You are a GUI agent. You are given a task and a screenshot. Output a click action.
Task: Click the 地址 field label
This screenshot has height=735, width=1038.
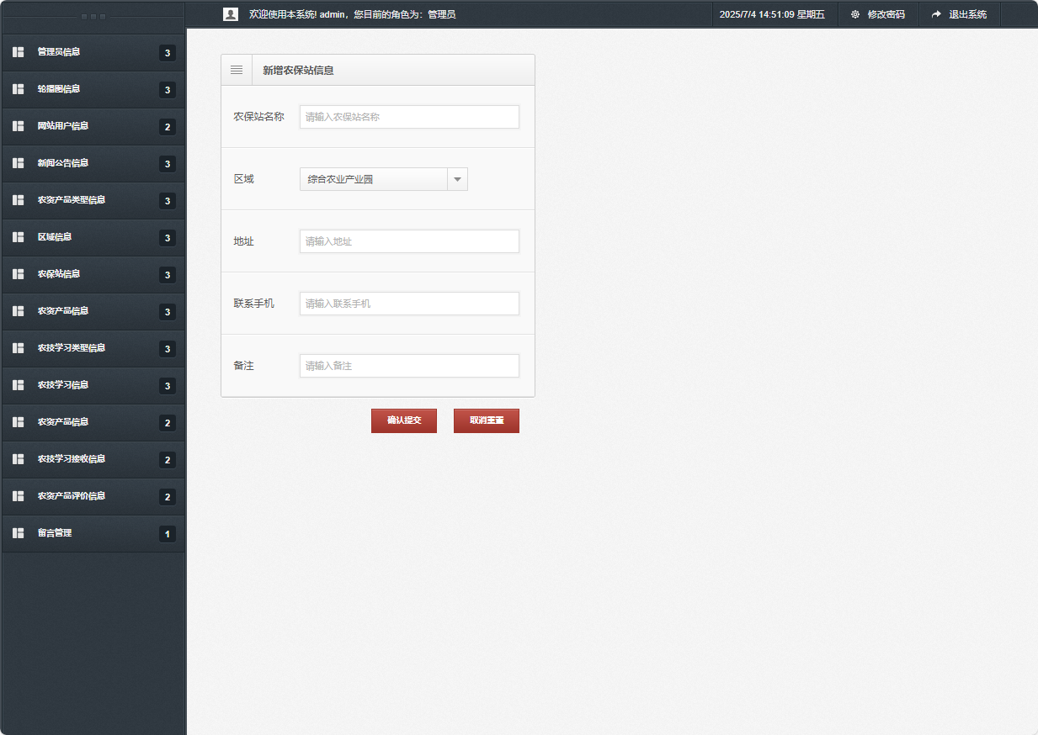coord(243,241)
